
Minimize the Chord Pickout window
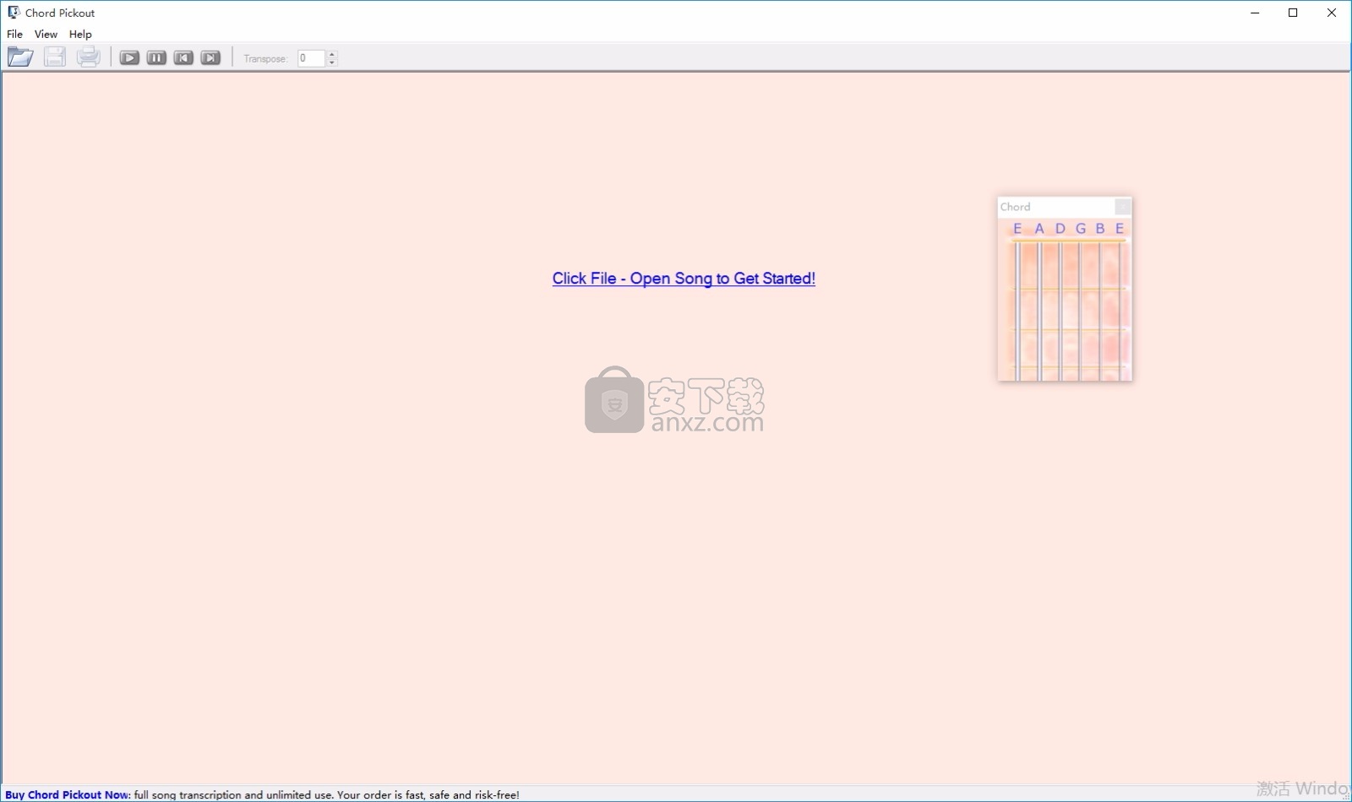pos(1255,13)
